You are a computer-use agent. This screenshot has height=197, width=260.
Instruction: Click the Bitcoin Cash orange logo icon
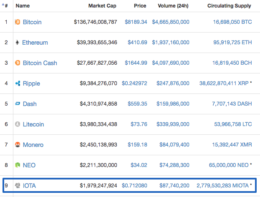click(x=18, y=63)
